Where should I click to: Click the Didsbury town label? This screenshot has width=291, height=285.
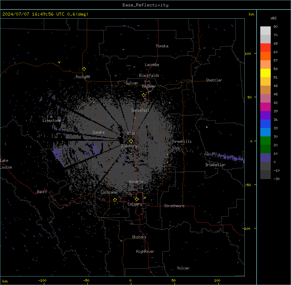(x=129, y=146)
